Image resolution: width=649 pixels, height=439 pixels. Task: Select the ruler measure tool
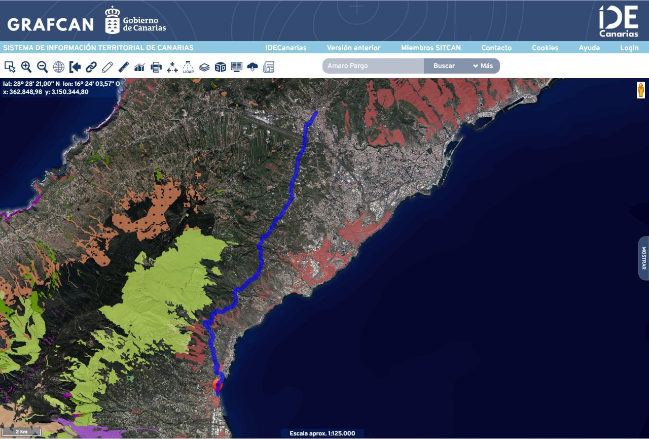click(124, 66)
